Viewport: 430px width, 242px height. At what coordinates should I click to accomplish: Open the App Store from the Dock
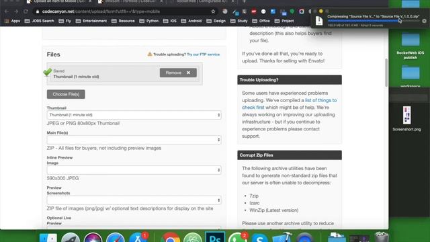click(138, 237)
